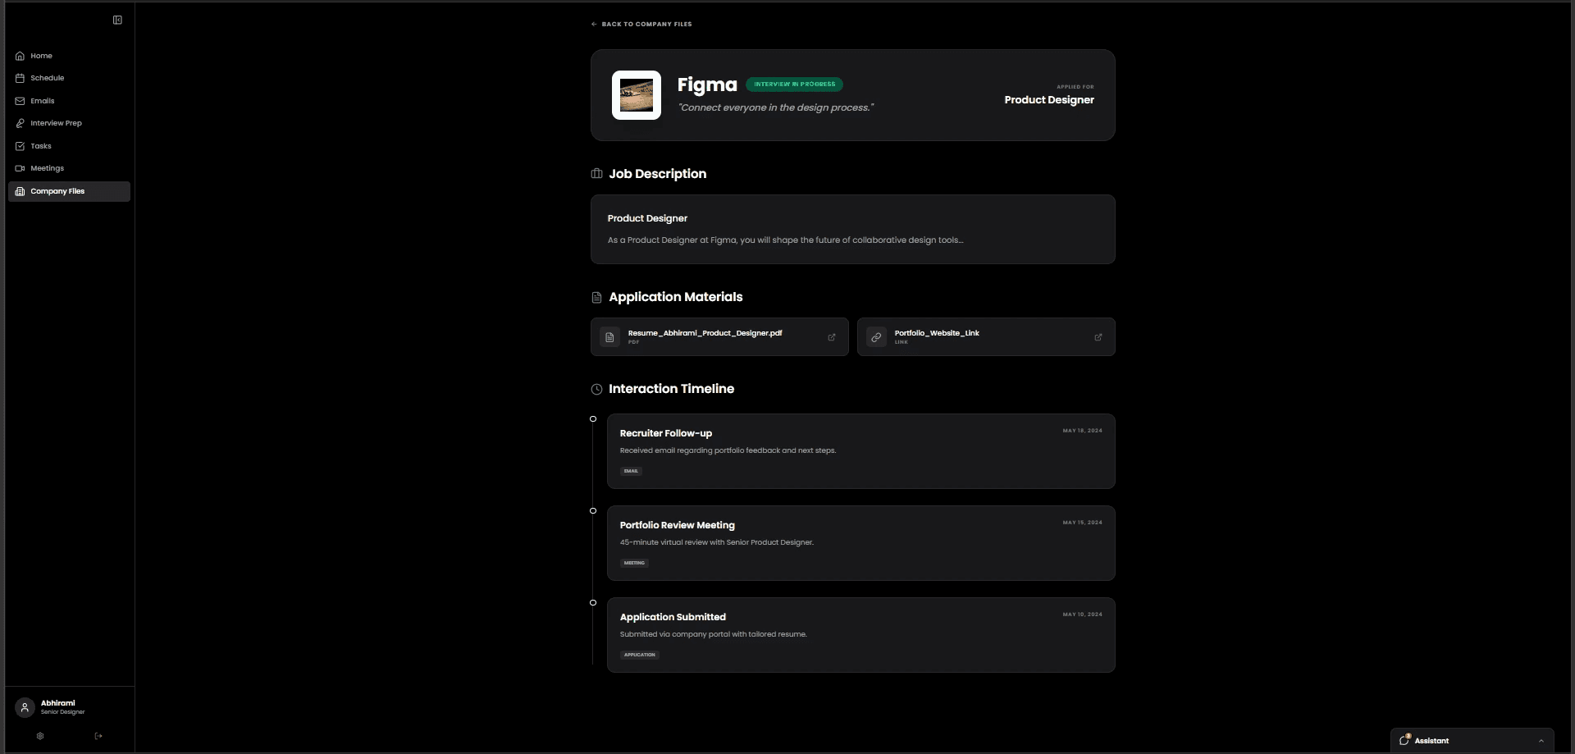The width and height of the screenshot is (1575, 754).
Task: Click the portfolio chain link icon
Action: tap(876, 337)
